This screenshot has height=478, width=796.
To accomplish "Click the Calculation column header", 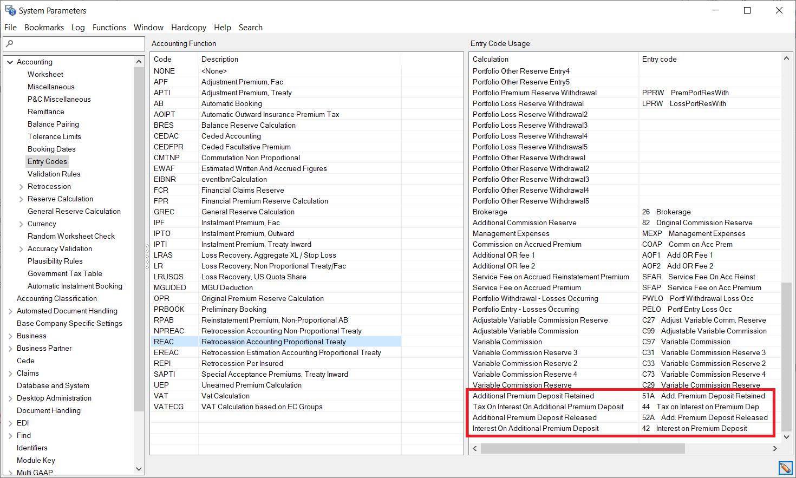I will click(491, 60).
